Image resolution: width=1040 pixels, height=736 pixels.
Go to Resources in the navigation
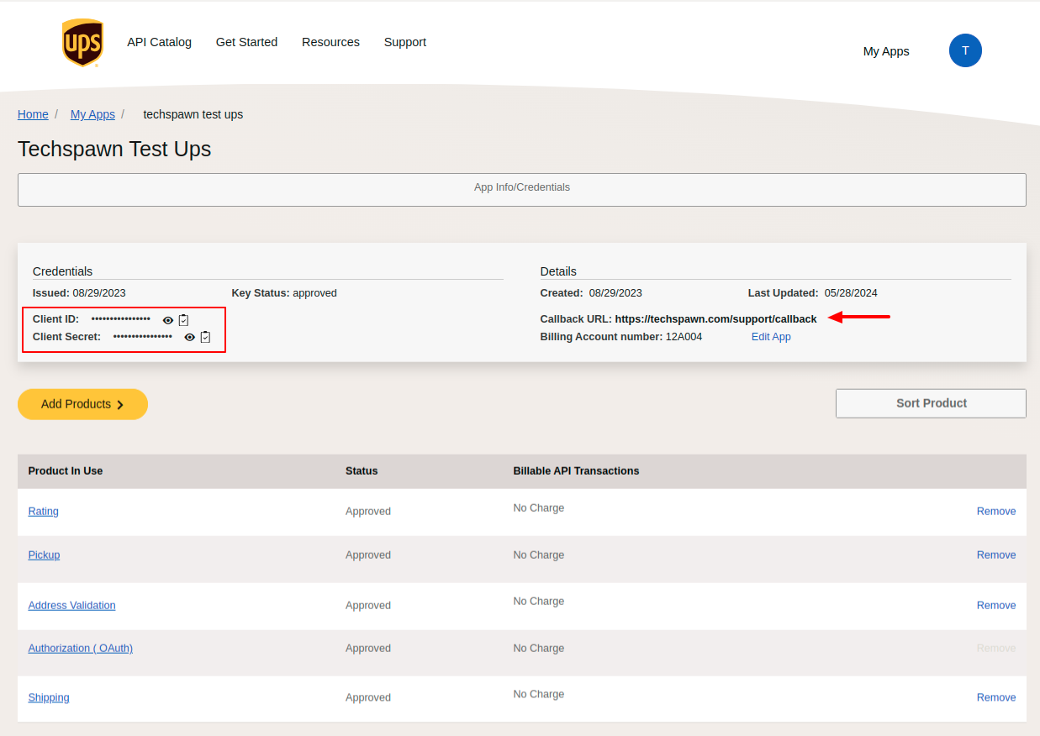click(330, 42)
